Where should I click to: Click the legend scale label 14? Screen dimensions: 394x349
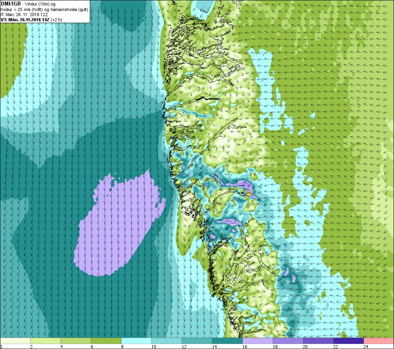[x=214, y=347]
